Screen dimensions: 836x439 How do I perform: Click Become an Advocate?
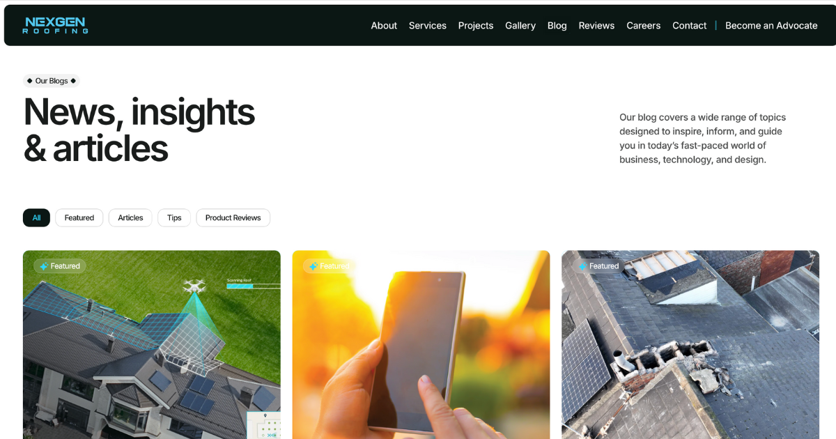(x=771, y=26)
